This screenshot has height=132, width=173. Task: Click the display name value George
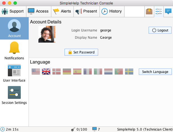pos(106,38)
